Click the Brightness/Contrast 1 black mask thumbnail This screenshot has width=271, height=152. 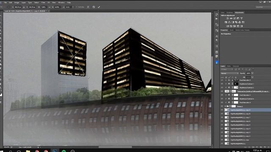point(236,84)
